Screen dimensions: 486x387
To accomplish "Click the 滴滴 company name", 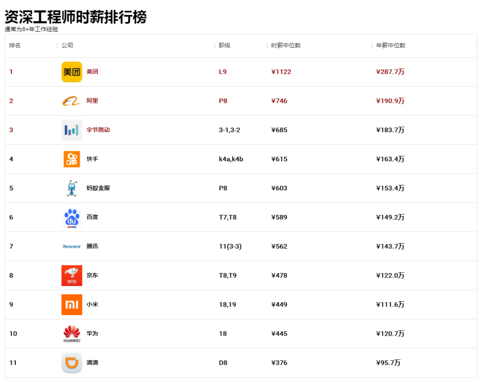I will [x=92, y=363].
